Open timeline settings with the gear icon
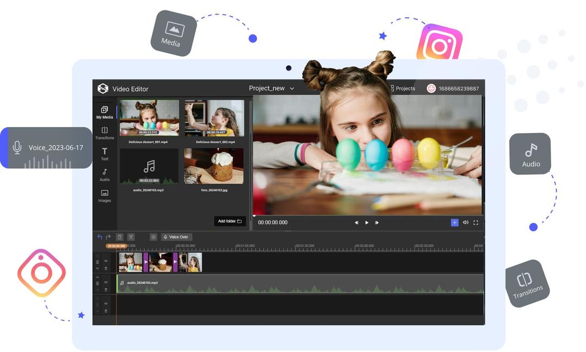 [154, 237]
